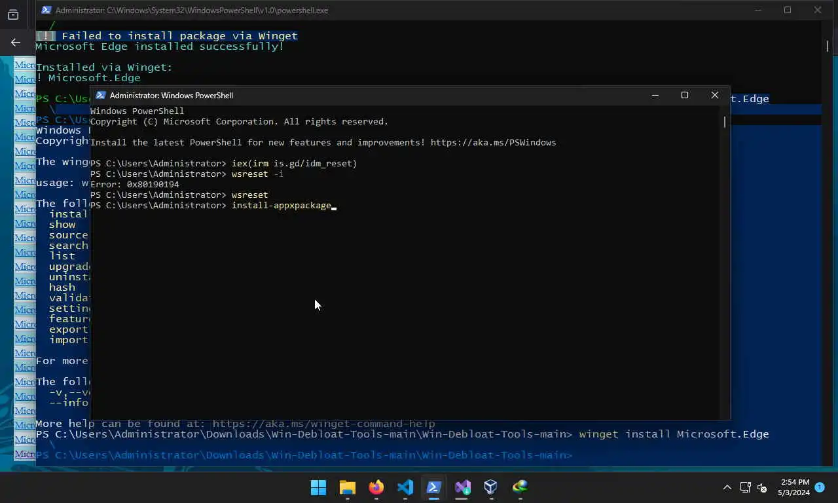Click 'list' in winget command list
Image resolution: width=838 pixels, height=503 pixels.
(x=62, y=256)
